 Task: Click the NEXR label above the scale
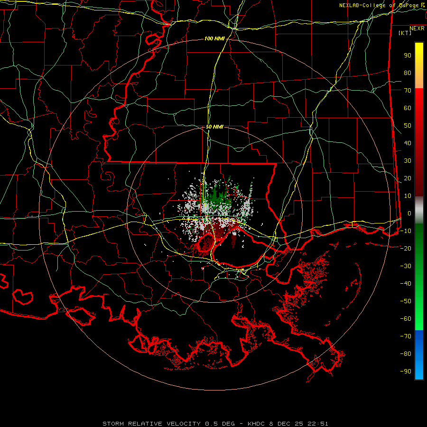417,28
